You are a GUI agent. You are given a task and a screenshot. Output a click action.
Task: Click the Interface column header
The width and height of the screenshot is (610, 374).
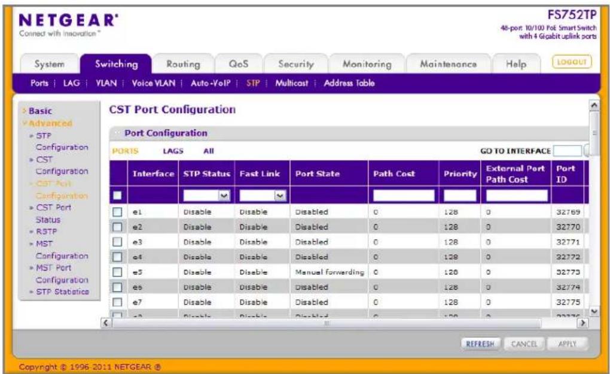coord(153,174)
